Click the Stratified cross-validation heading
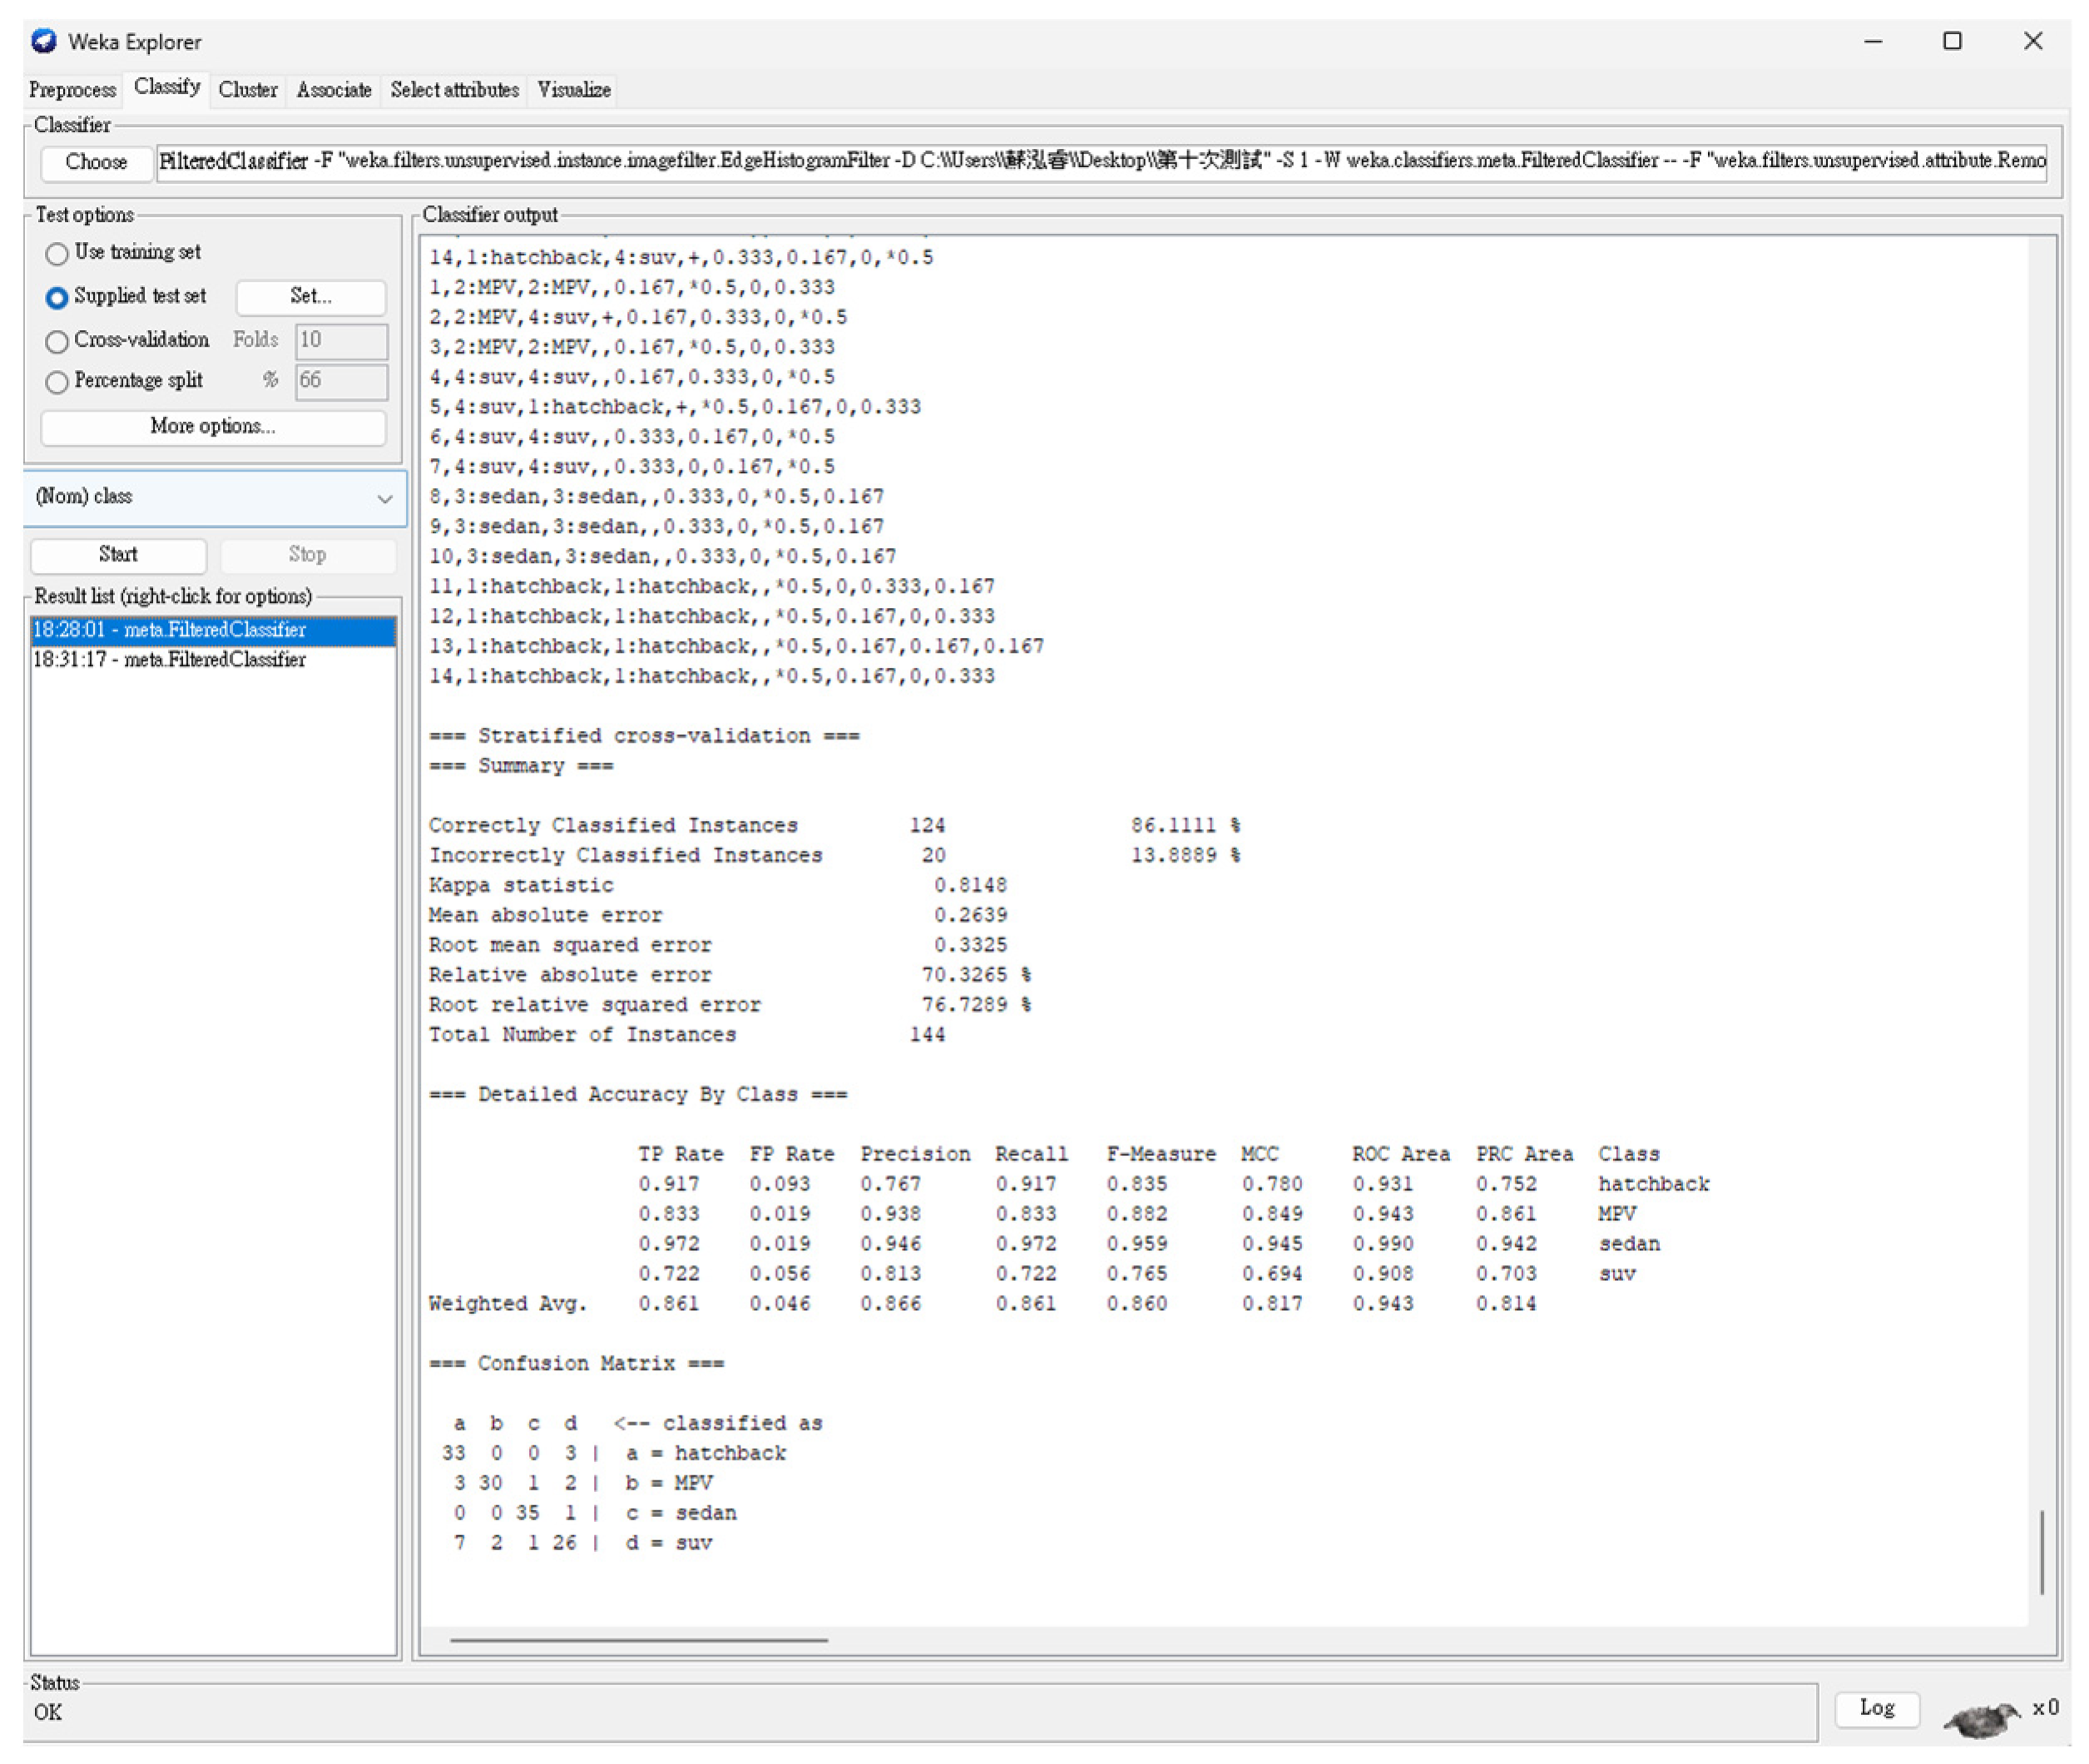The width and height of the screenshot is (2089, 1764). tap(644, 736)
